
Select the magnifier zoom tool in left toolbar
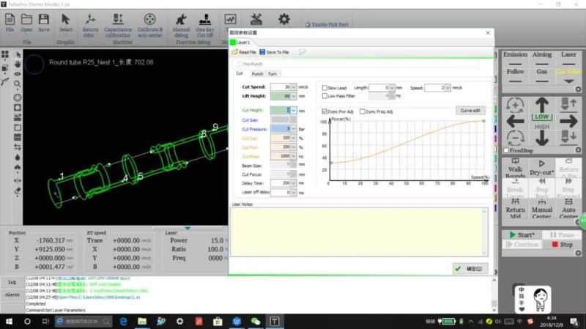[18, 84]
